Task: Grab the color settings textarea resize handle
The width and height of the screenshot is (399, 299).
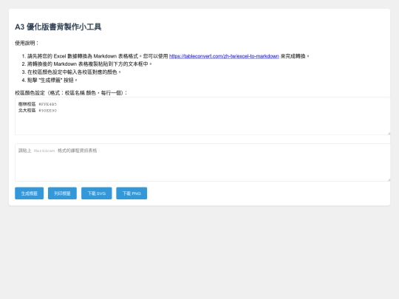Action: coord(389,133)
